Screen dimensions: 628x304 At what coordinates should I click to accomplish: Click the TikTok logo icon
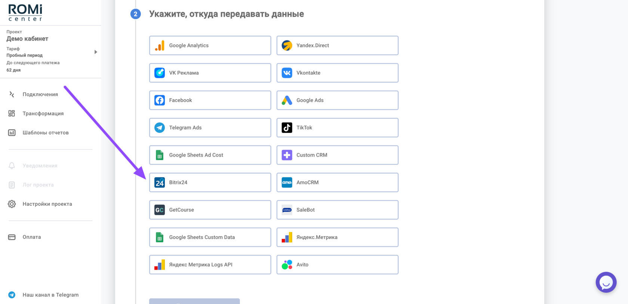(x=287, y=128)
